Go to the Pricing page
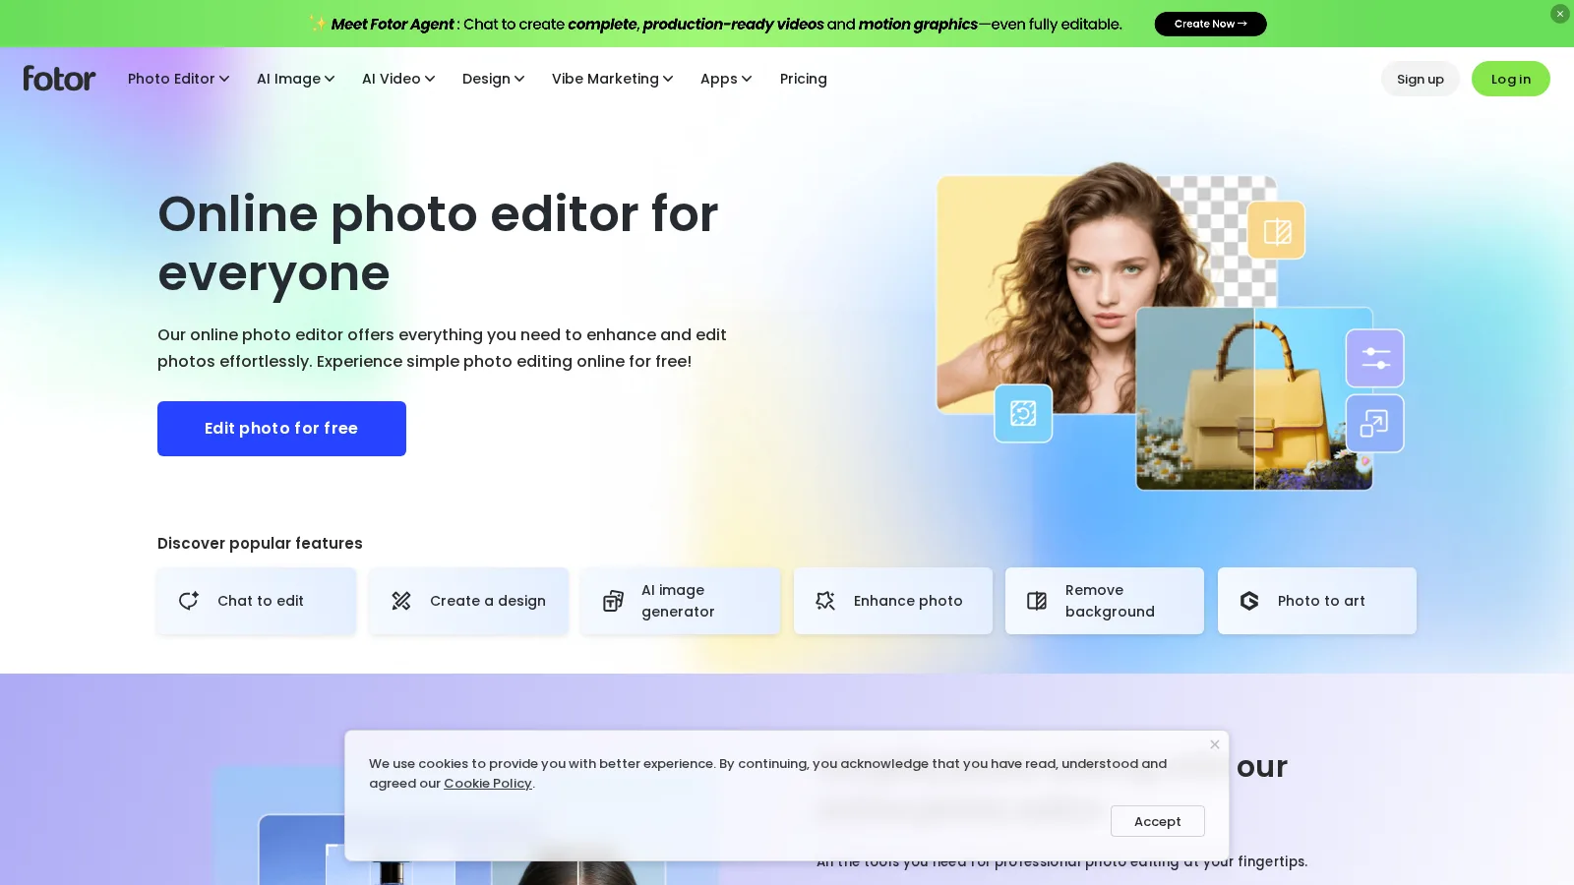Viewport: 1574px width, 885px height. (x=803, y=79)
